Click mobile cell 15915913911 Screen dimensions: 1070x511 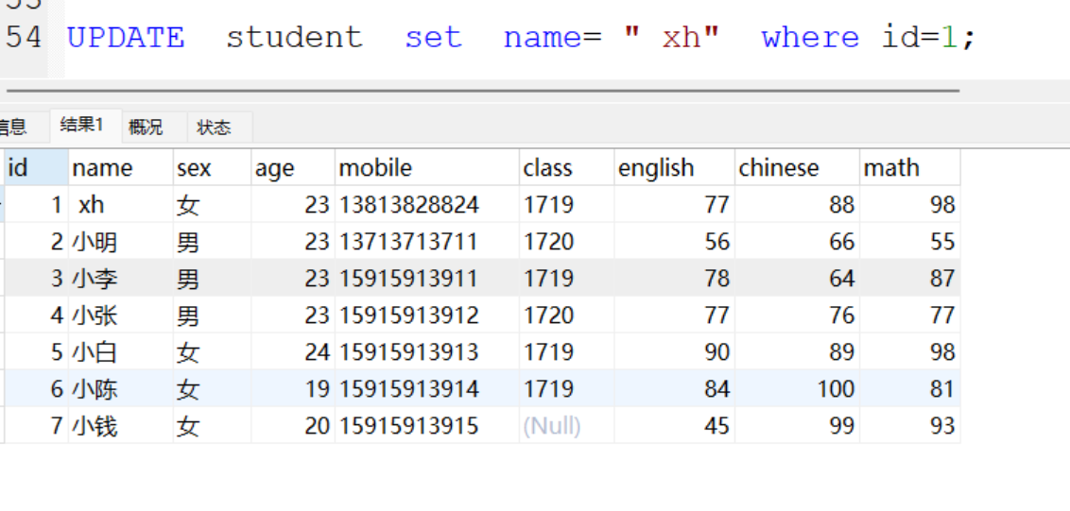(427, 279)
